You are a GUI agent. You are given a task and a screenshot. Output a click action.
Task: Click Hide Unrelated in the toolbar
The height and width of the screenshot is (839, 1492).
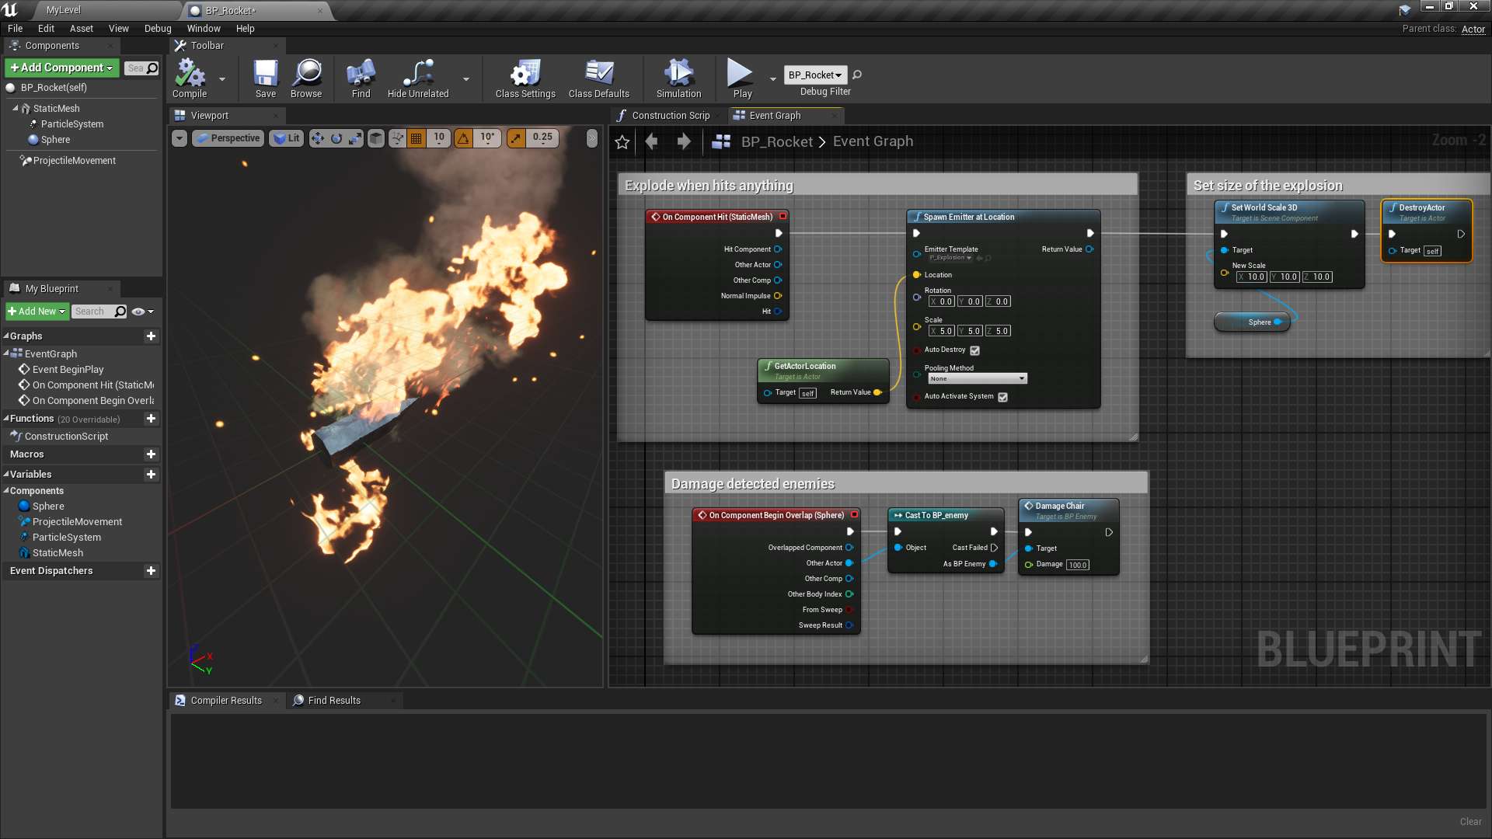tap(418, 78)
